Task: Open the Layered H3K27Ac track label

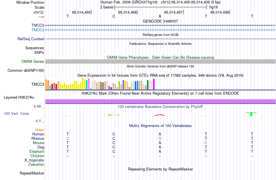Action: pos(19,98)
